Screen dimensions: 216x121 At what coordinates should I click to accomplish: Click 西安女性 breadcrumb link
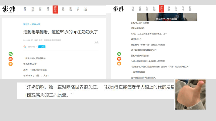(36, 24)
